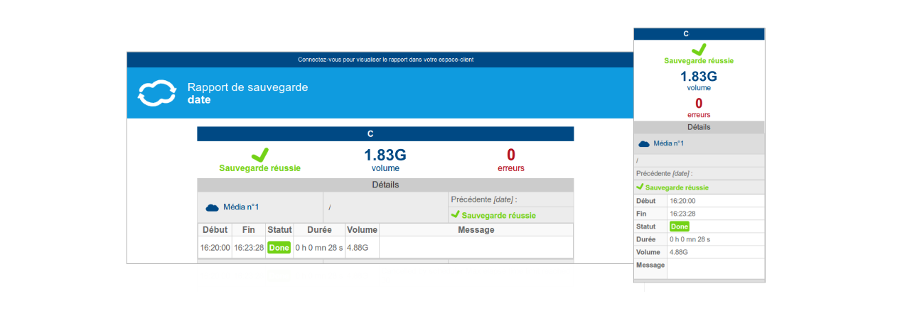Image resolution: width=917 pixels, height=318 pixels.
Task: Click the 'Détails' header in mobile preview
Action: point(699,127)
